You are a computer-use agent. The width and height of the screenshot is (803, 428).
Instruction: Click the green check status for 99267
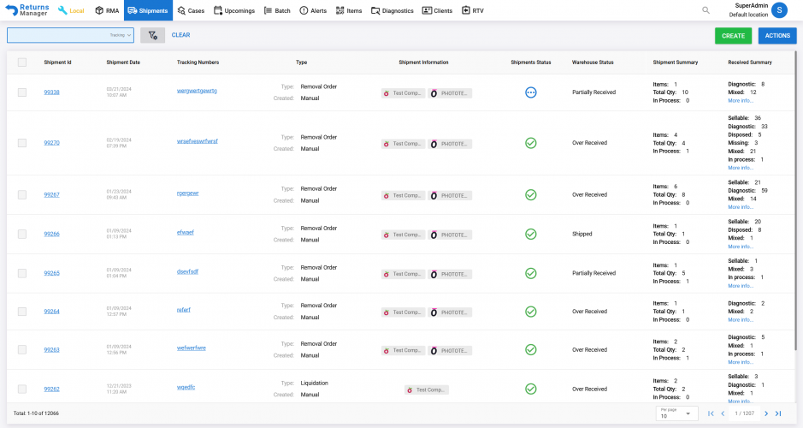pos(530,195)
